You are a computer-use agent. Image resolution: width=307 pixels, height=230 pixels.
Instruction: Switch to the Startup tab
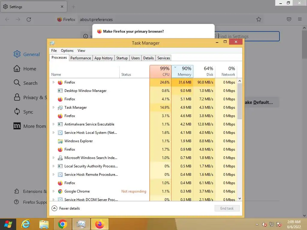(x=122, y=58)
